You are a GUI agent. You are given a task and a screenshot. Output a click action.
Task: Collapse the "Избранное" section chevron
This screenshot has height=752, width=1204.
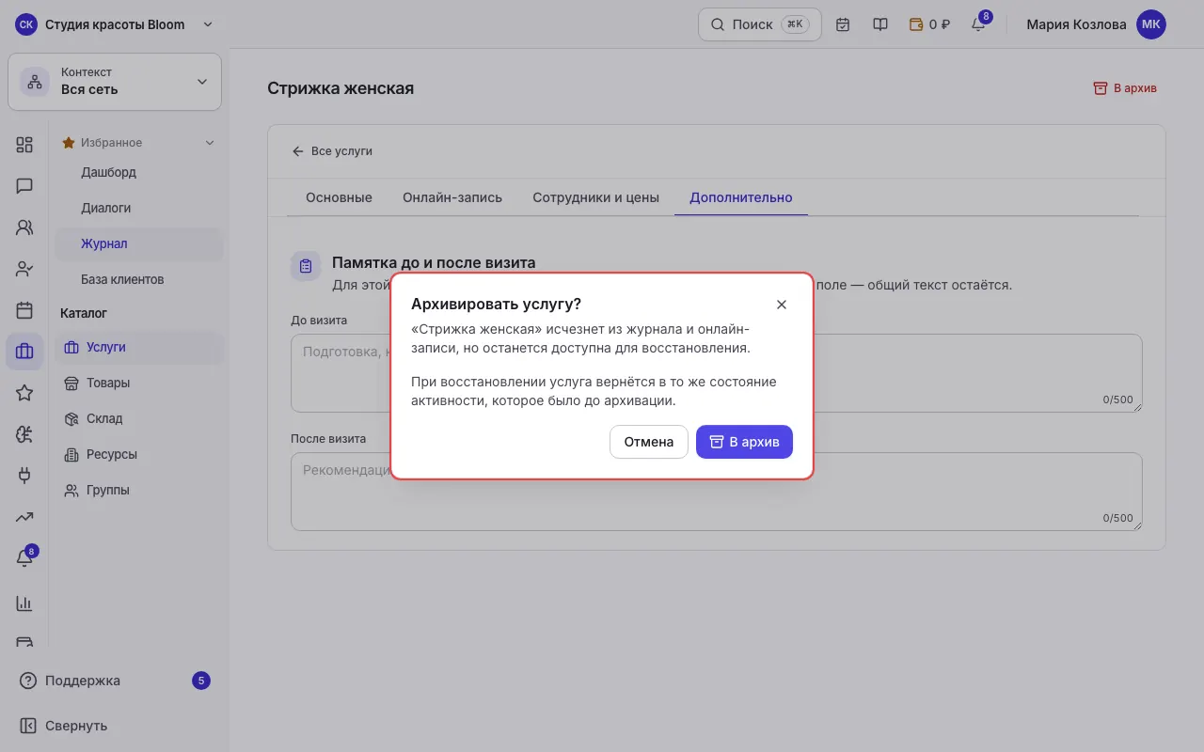click(210, 143)
